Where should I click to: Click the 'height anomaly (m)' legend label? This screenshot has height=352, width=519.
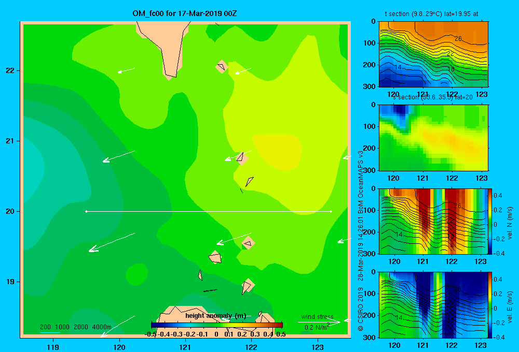point(216,316)
